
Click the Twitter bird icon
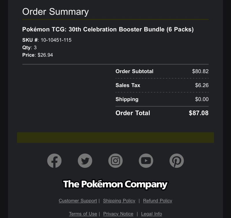[x=85, y=161]
